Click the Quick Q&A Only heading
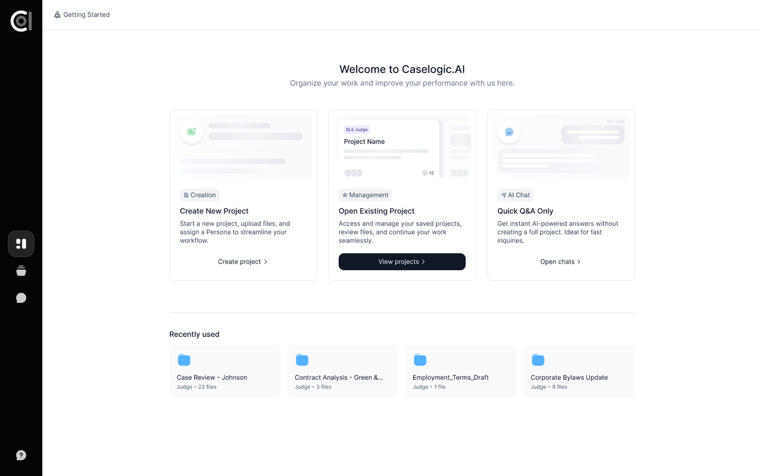 point(525,211)
